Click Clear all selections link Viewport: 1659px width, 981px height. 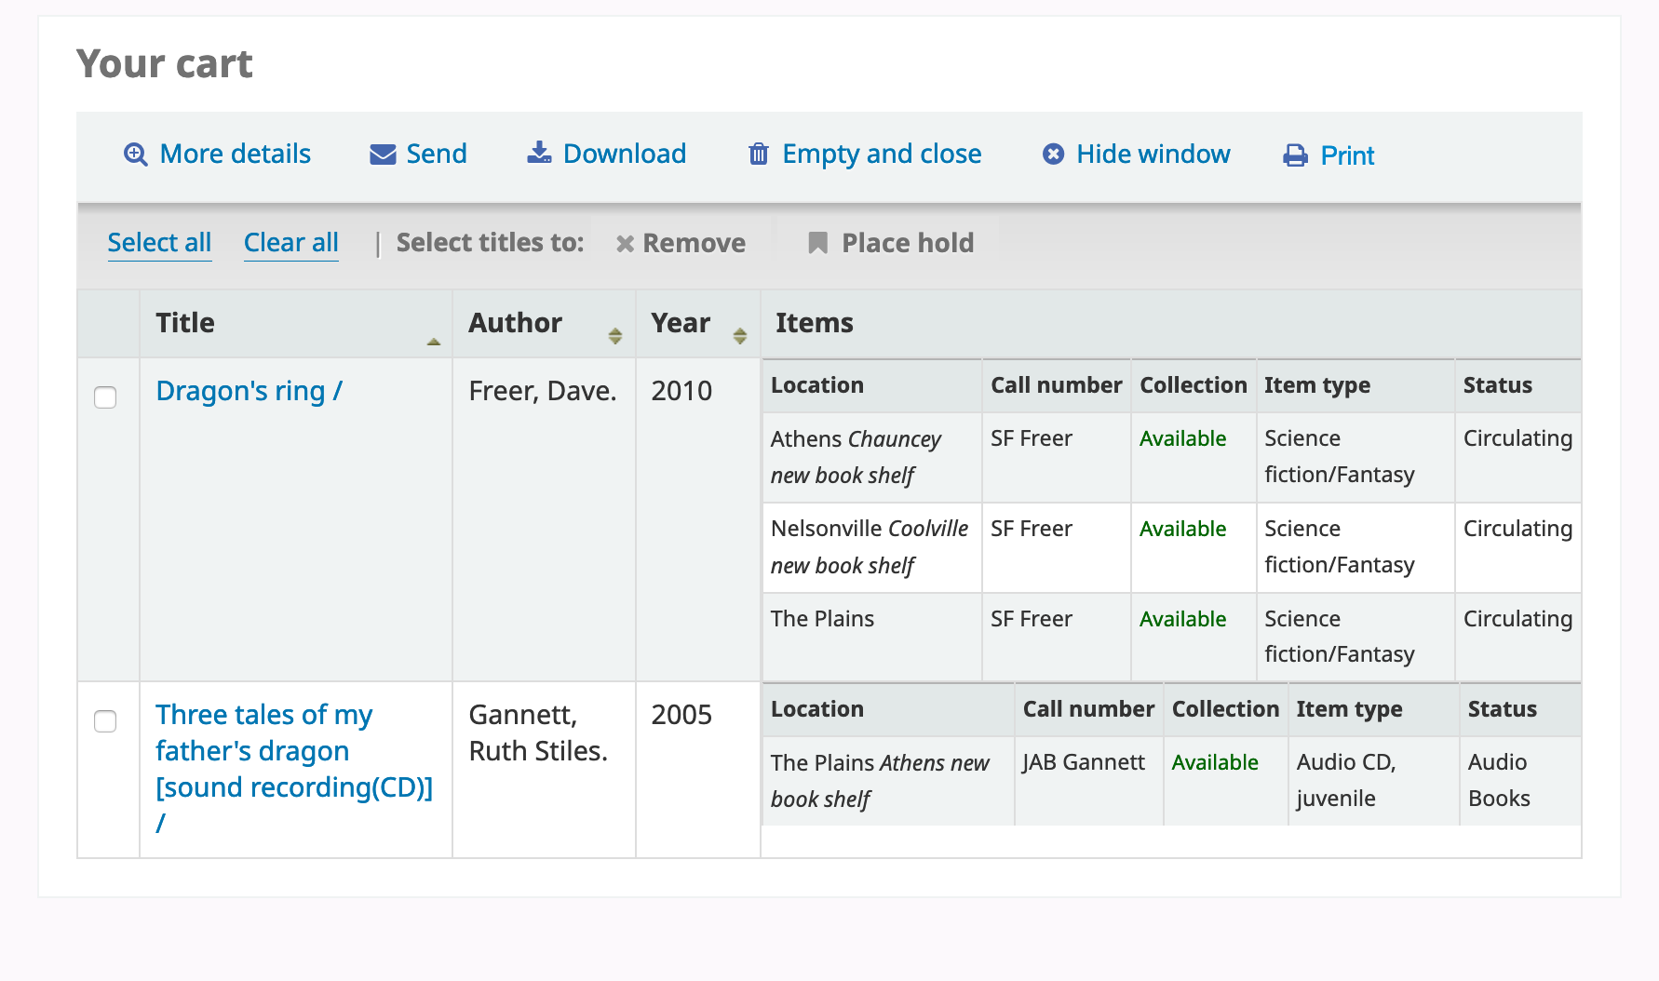(290, 243)
